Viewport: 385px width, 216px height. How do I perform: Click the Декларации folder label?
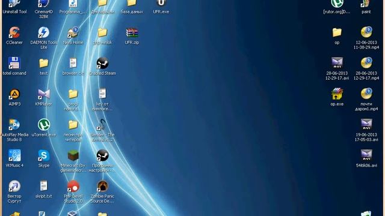[x=102, y=12]
